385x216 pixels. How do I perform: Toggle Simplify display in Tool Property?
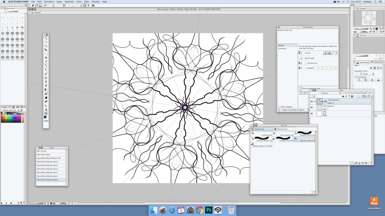pos(299,68)
